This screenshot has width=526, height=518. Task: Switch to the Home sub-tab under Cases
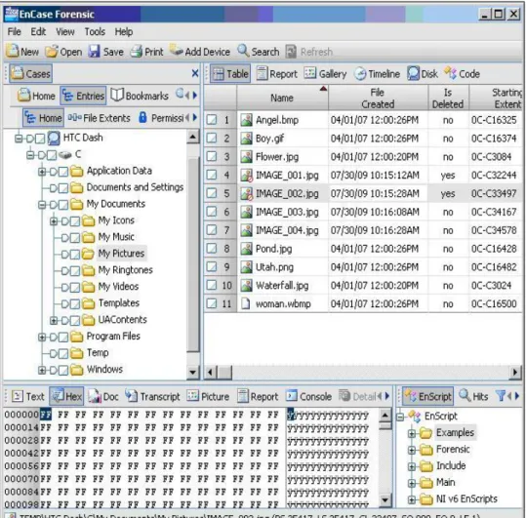36,96
